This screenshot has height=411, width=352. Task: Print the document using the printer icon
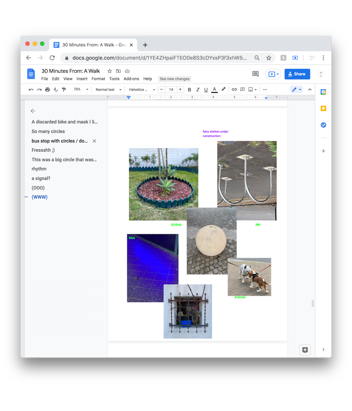48,89
